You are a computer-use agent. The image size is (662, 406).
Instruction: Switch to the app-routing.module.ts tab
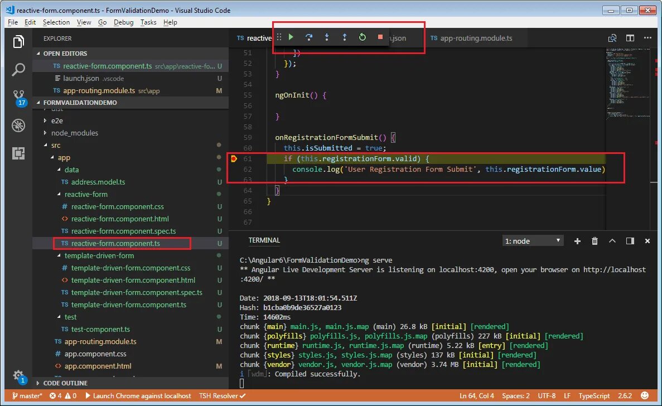click(477, 38)
